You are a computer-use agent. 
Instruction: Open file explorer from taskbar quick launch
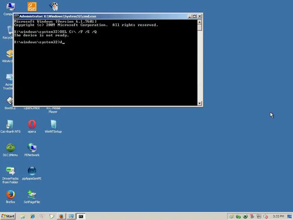[x=23, y=217]
